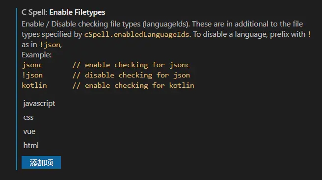Click the 添加项 add item button

tap(41, 162)
